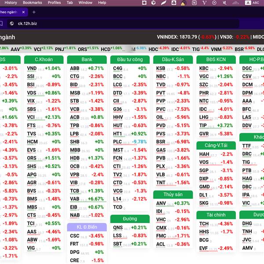The image size is (264, 264).
Task: Click the feather quill menu bar icon
Action: tap(164, 3)
